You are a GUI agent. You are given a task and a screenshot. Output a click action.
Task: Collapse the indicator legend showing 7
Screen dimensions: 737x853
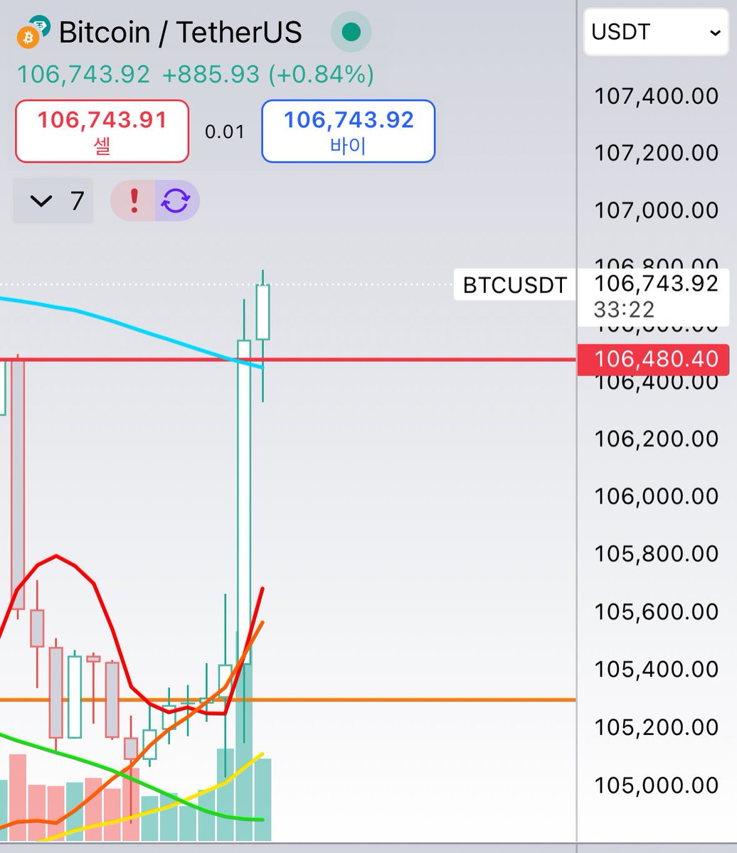point(53,201)
